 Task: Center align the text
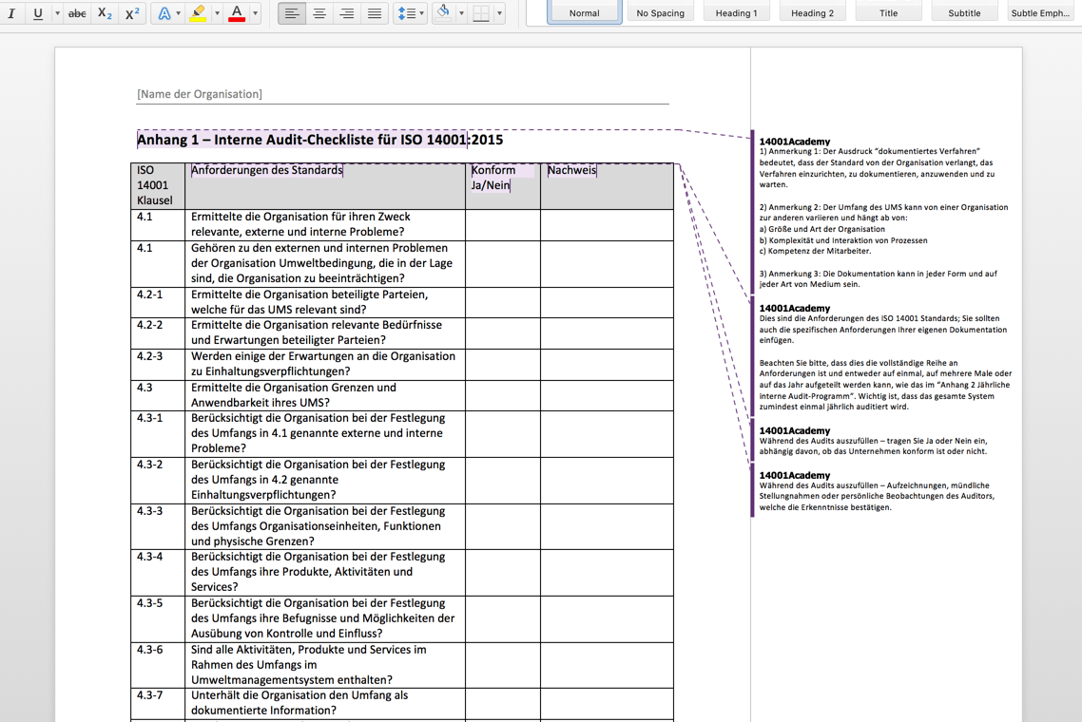point(319,13)
